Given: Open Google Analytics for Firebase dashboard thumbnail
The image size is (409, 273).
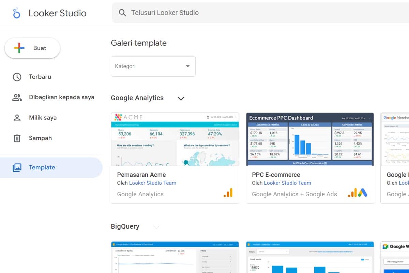Looking at the screenshot, I should pos(175,257).
